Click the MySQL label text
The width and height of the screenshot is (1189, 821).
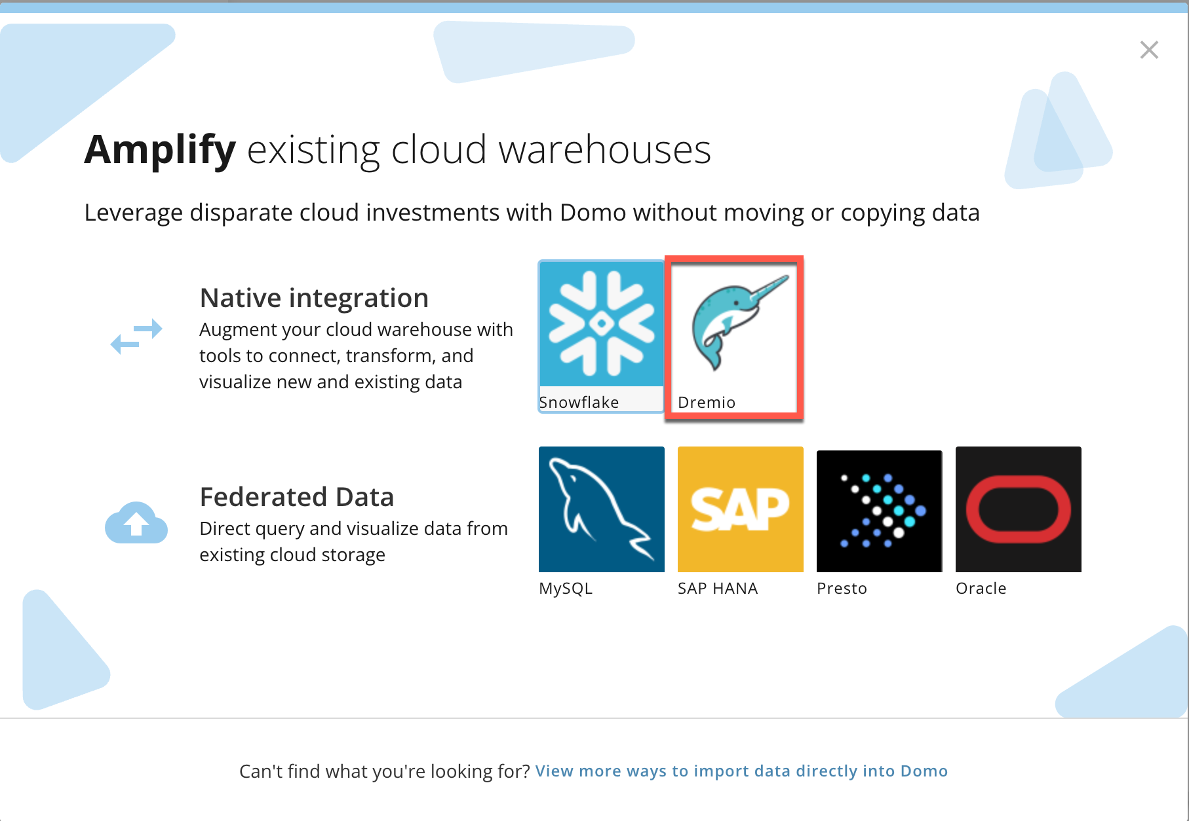pyautogui.click(x=565, y=588)
